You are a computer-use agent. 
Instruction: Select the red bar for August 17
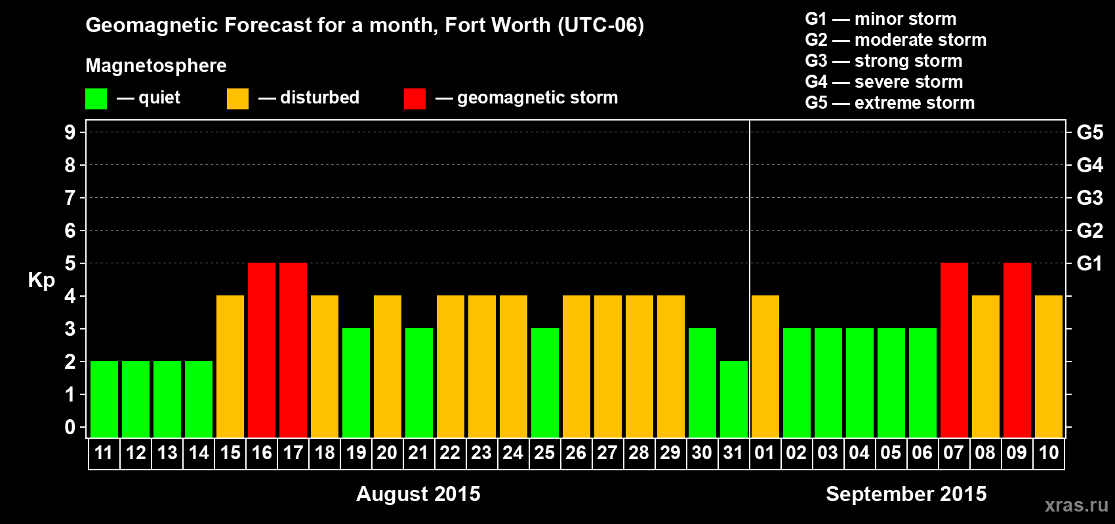pyautogui.click(x=293, y=350)
